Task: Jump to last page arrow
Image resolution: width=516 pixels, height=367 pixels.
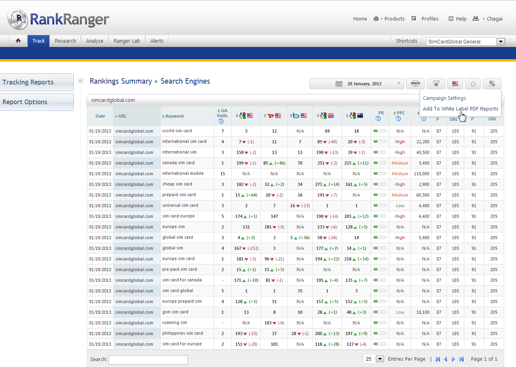Action: [x=462, y=359]
